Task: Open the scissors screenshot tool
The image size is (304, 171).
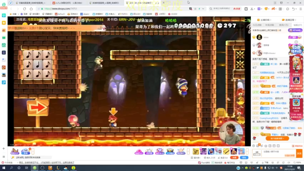Action: click(252, 9)
